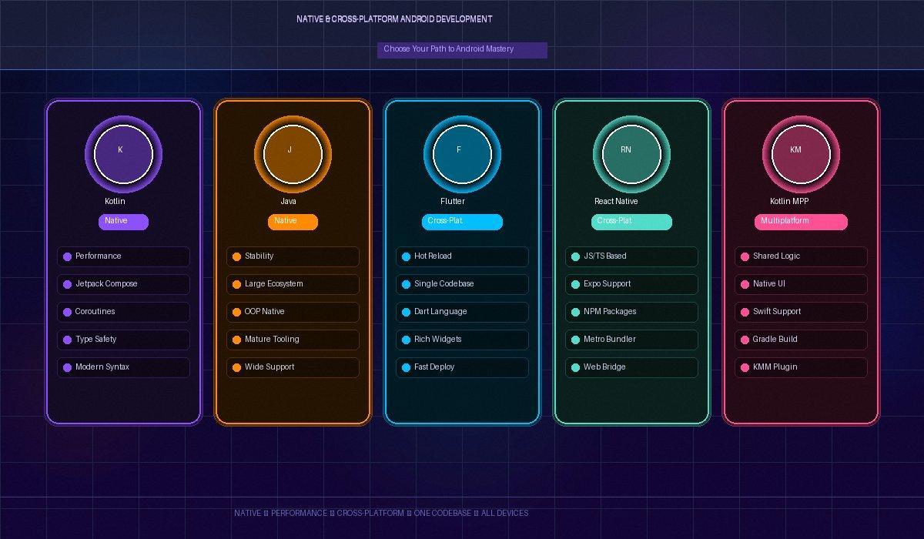Click the Hot Reload feature row
This screenshot has width=924, height=539.
(462, 256)
